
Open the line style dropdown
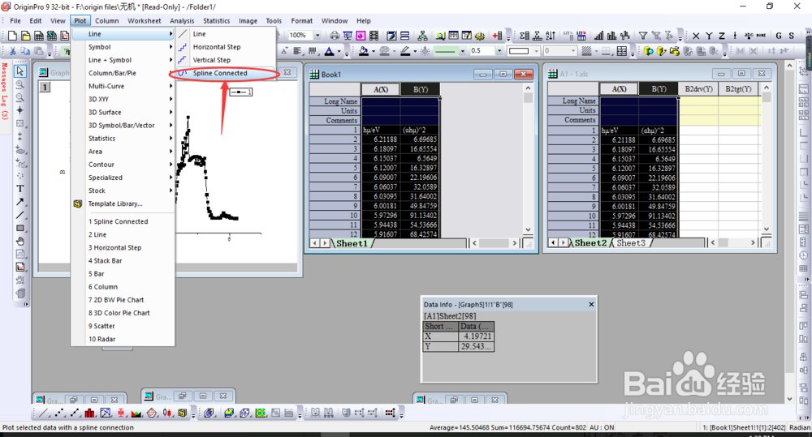pyautogui.click(x=463, y=51)
